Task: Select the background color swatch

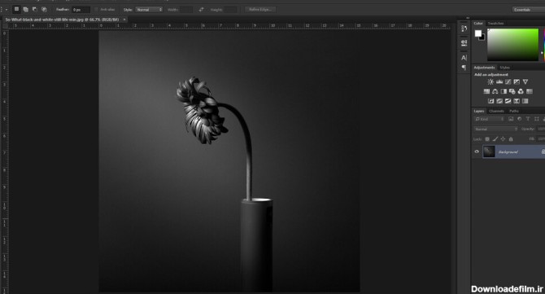Action: tap(482, 37)
